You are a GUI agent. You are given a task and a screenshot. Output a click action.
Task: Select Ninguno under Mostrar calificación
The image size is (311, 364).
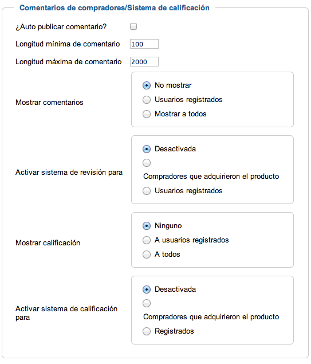click(x=147, y=226)
